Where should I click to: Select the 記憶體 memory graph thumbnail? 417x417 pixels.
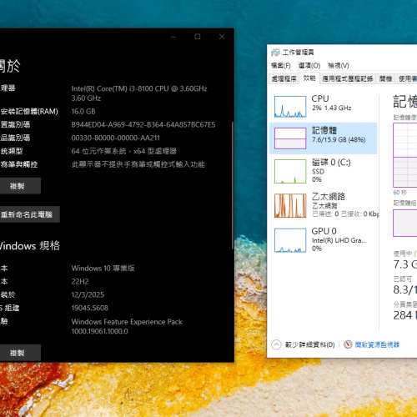[x=290, y=138]
